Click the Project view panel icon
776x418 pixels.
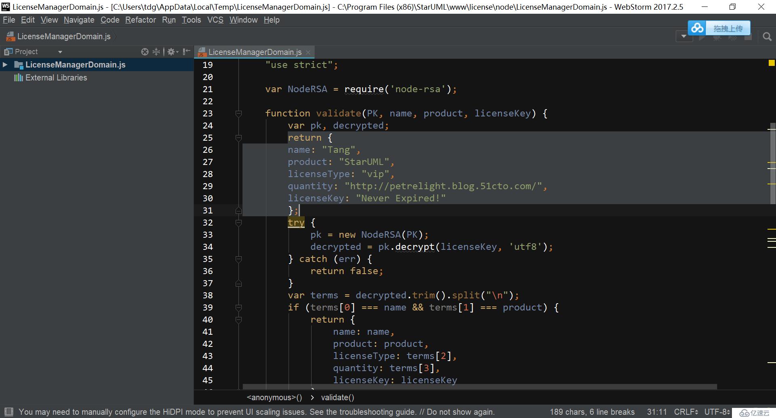8,52
